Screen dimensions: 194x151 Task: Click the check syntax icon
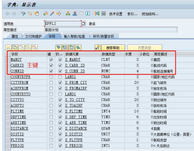[x=46, y=13]
